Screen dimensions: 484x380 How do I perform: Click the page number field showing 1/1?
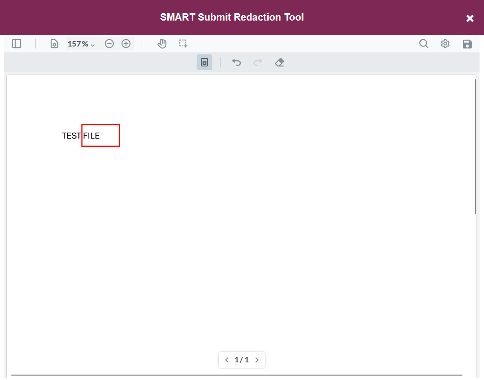click(x=241, y=359)
